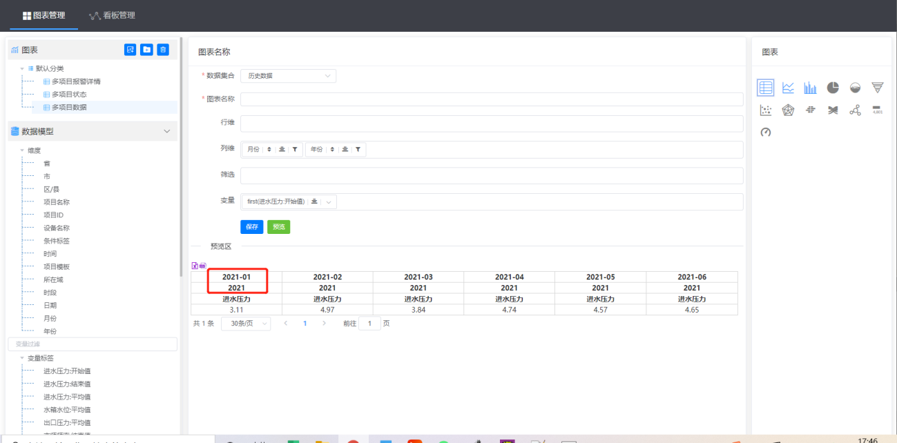Click the add folder icon in 图表 panel

pos(146,50)
